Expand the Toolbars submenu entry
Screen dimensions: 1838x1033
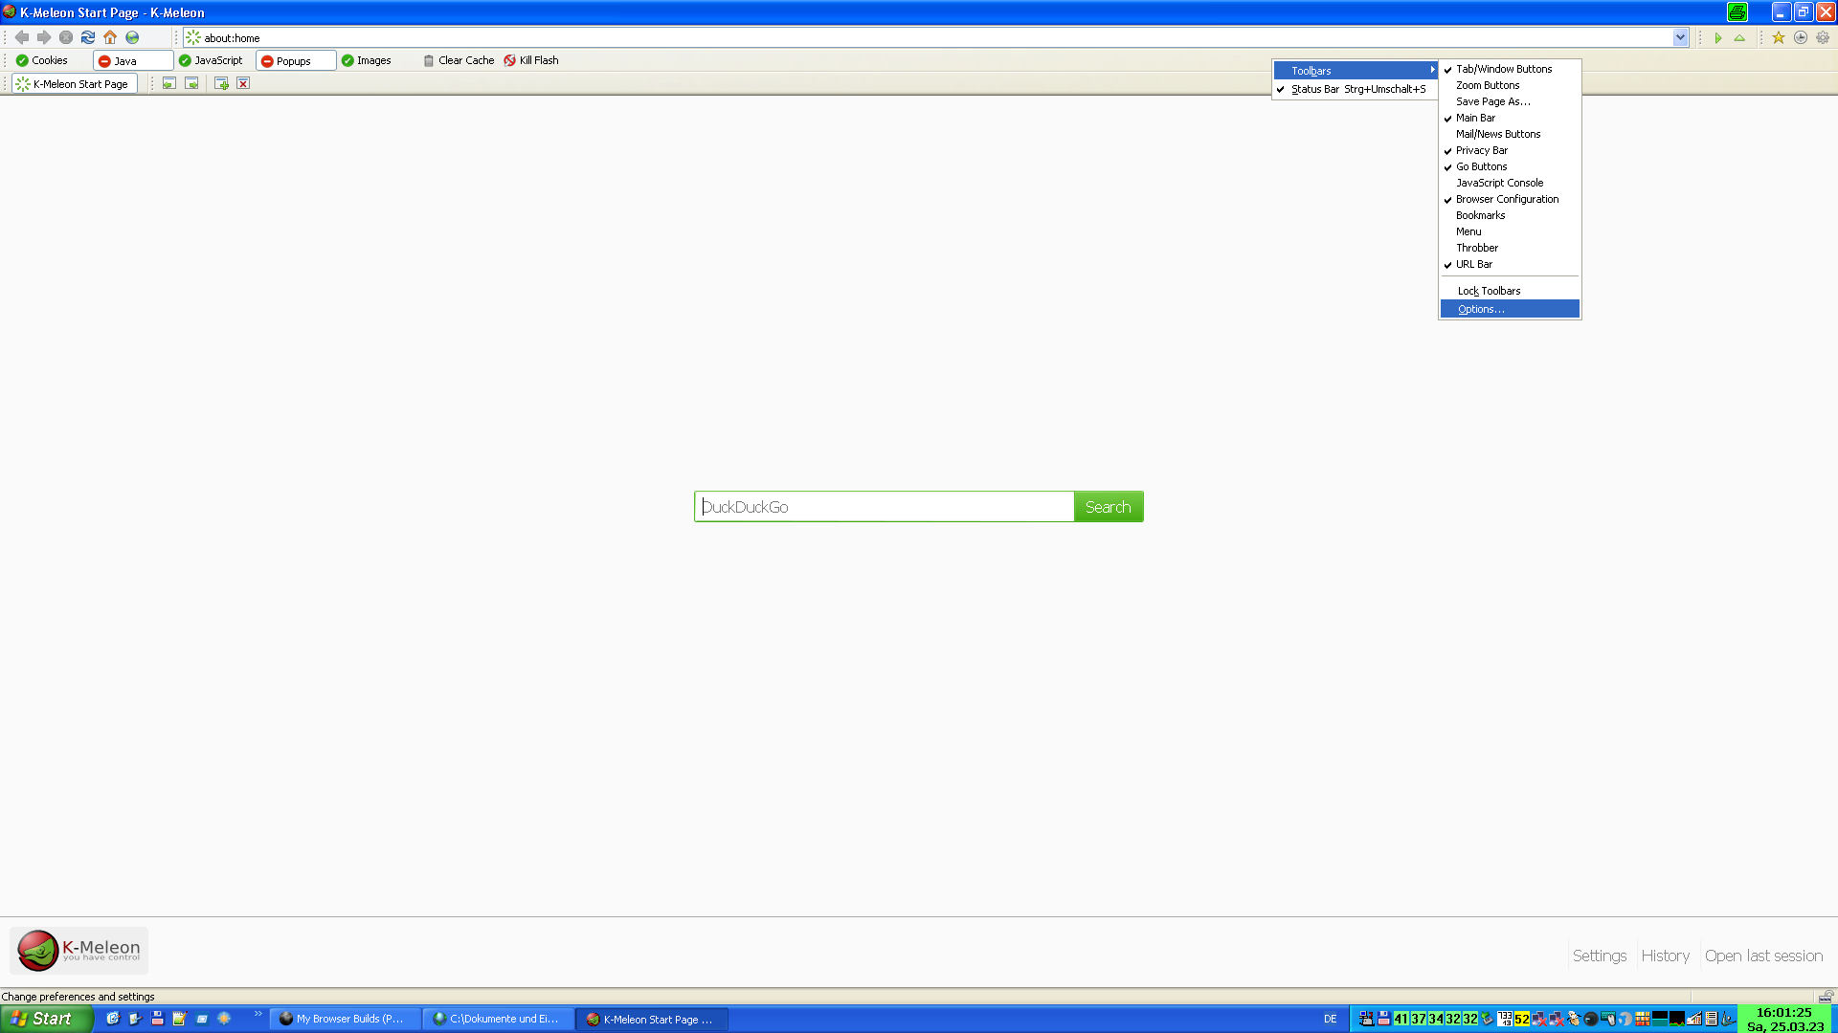(1355, 71)
